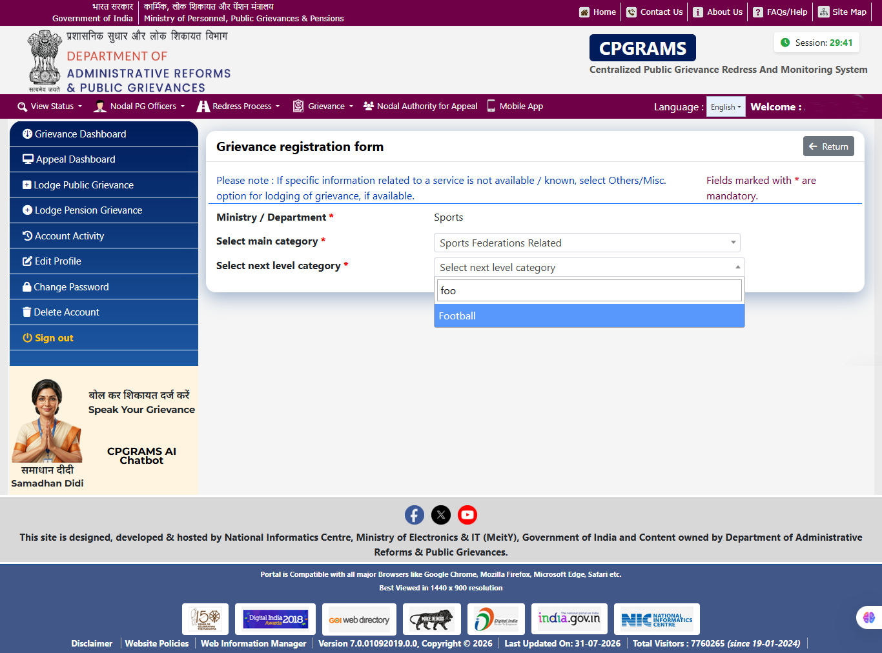Click the Mobile App phone icon
This screenshot has height=653, width=882.
[491, 106]
